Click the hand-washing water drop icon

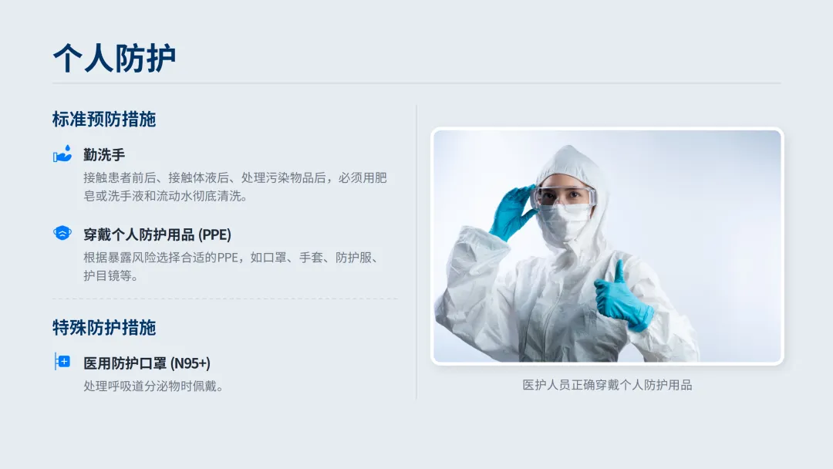tap(62, 154)
